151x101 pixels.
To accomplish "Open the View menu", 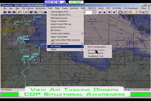I will point(11,8).
